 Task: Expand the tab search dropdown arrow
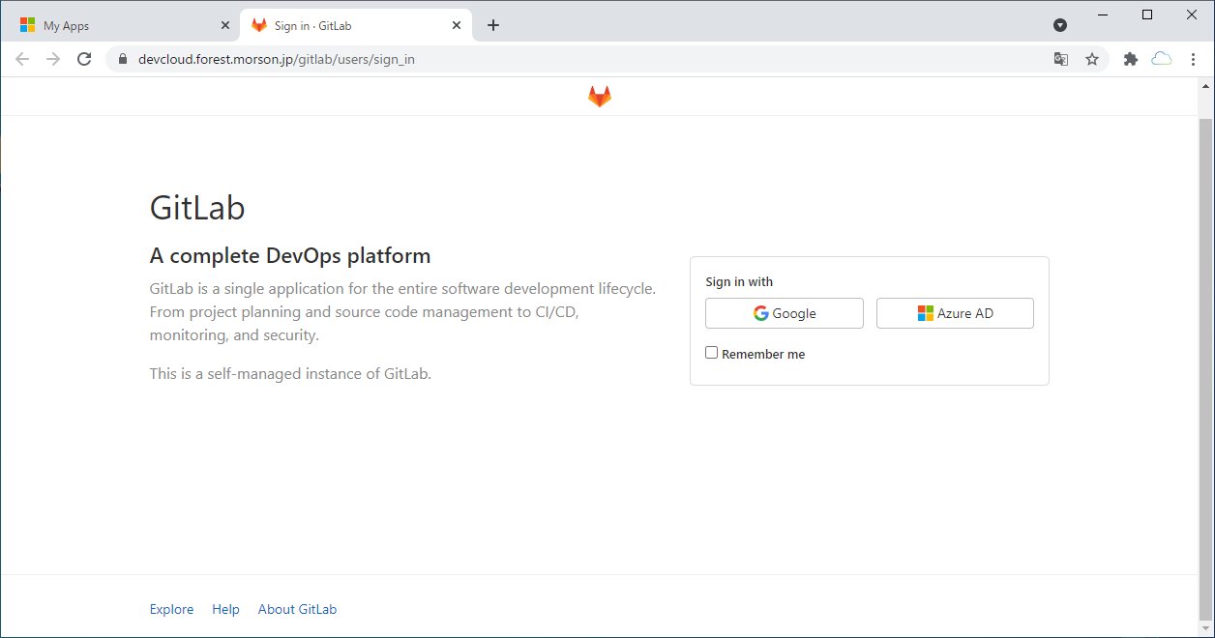click(1060, 25)
